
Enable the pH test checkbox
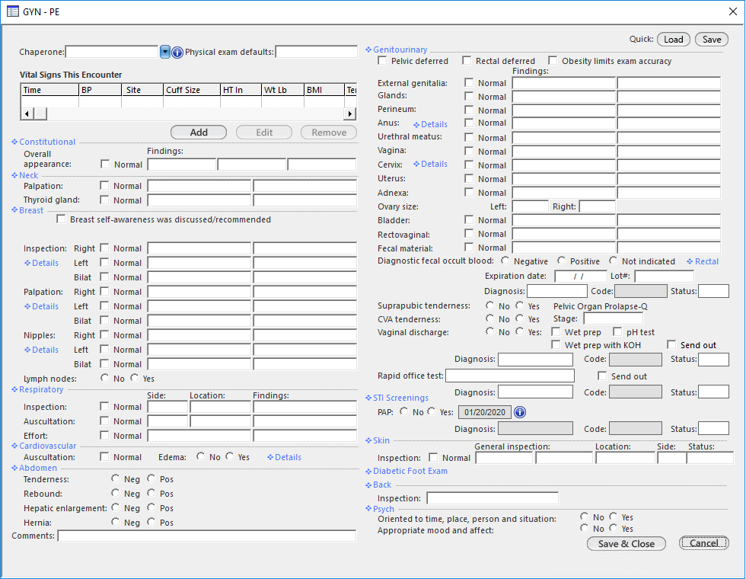617,332
